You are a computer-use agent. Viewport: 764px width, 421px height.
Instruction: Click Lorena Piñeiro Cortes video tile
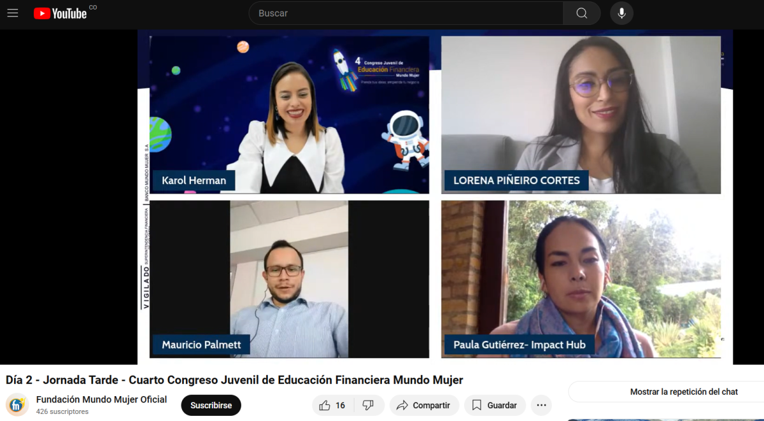pos(581,115)
